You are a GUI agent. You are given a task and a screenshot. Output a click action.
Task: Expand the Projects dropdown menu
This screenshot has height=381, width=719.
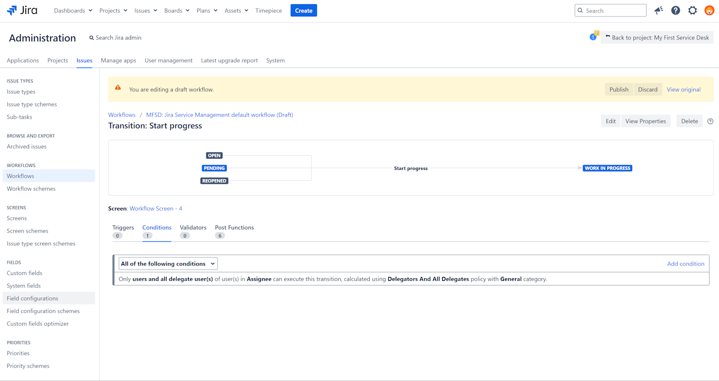point(113,11)
